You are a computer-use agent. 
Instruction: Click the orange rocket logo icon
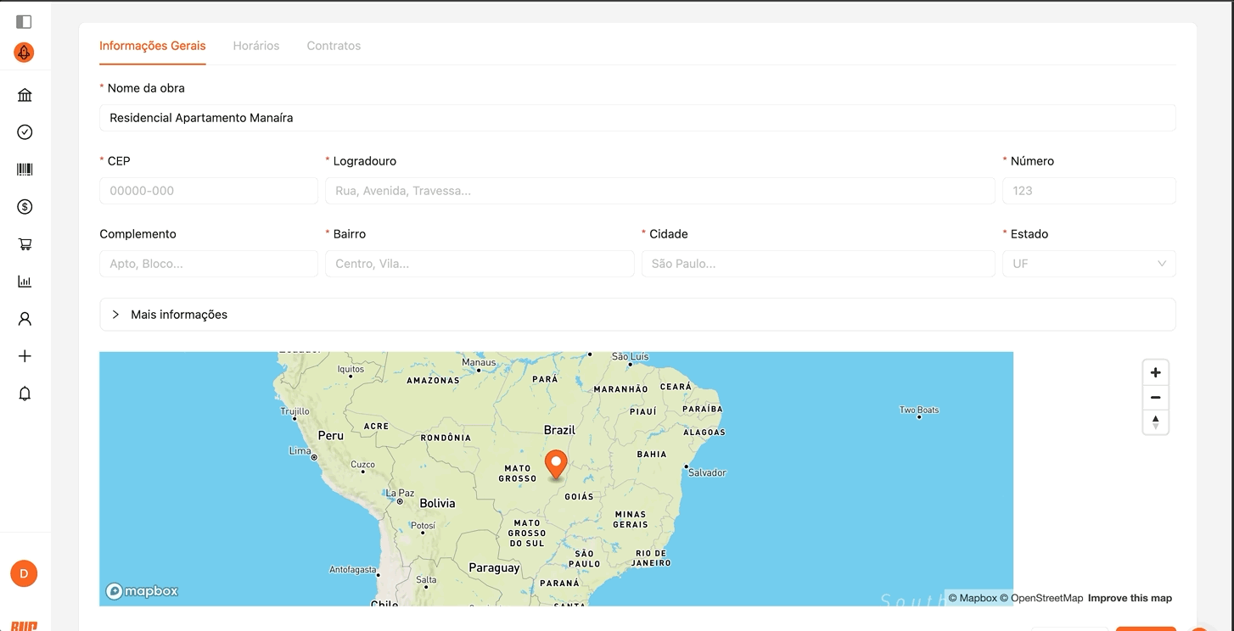click(24, 53)
